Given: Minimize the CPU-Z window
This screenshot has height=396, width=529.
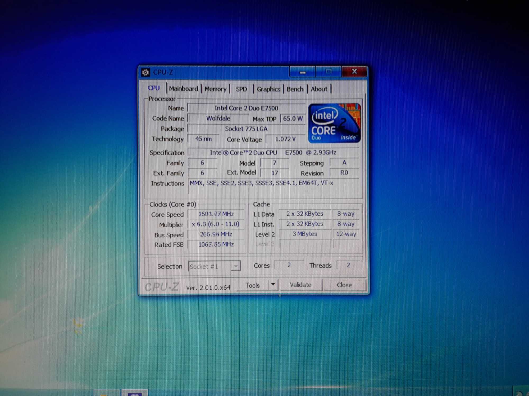Looking at the screenshot, I should (302, 72).
